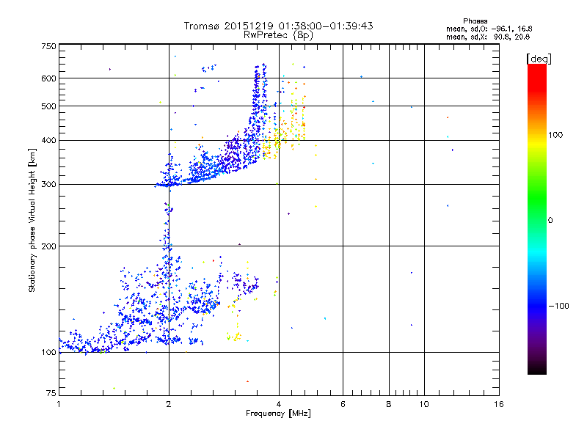Click the y-axis tick label "400"
The width and height of the screenshot is (587, 440).
tap(48, 140)
